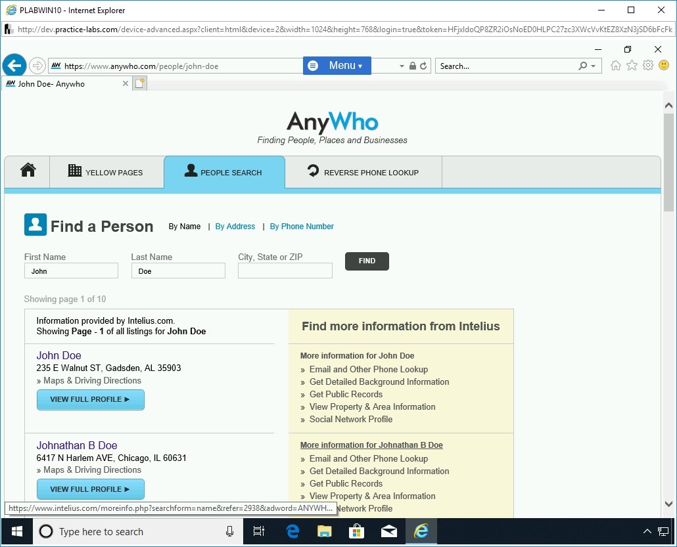Open browser settings with the gear icon
677x547 pixels.
tap(648, 65)
